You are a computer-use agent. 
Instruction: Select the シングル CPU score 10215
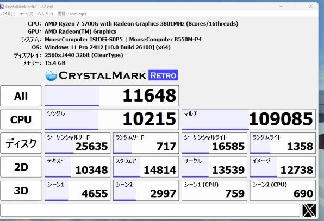click(x=111, y=119)
